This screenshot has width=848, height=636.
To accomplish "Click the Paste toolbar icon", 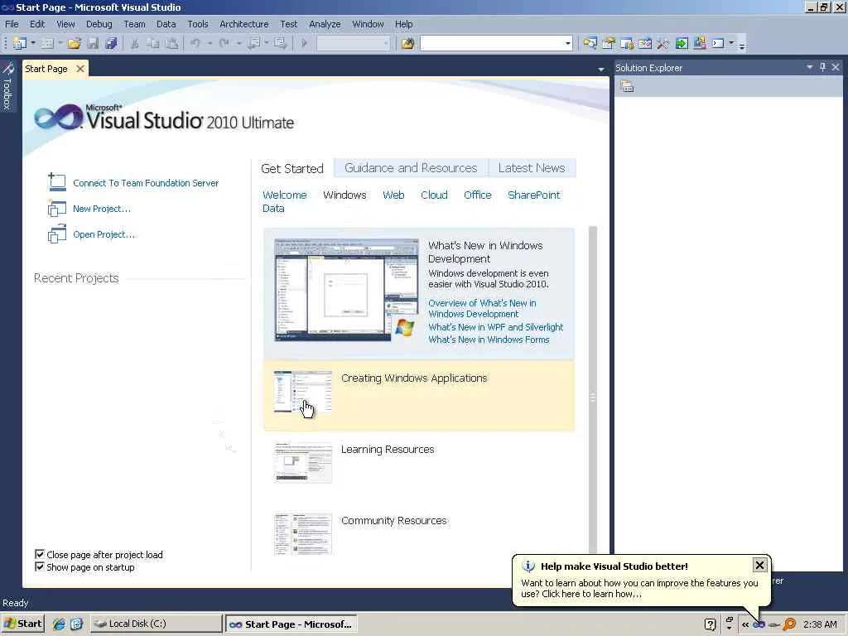I will point(171,43).
